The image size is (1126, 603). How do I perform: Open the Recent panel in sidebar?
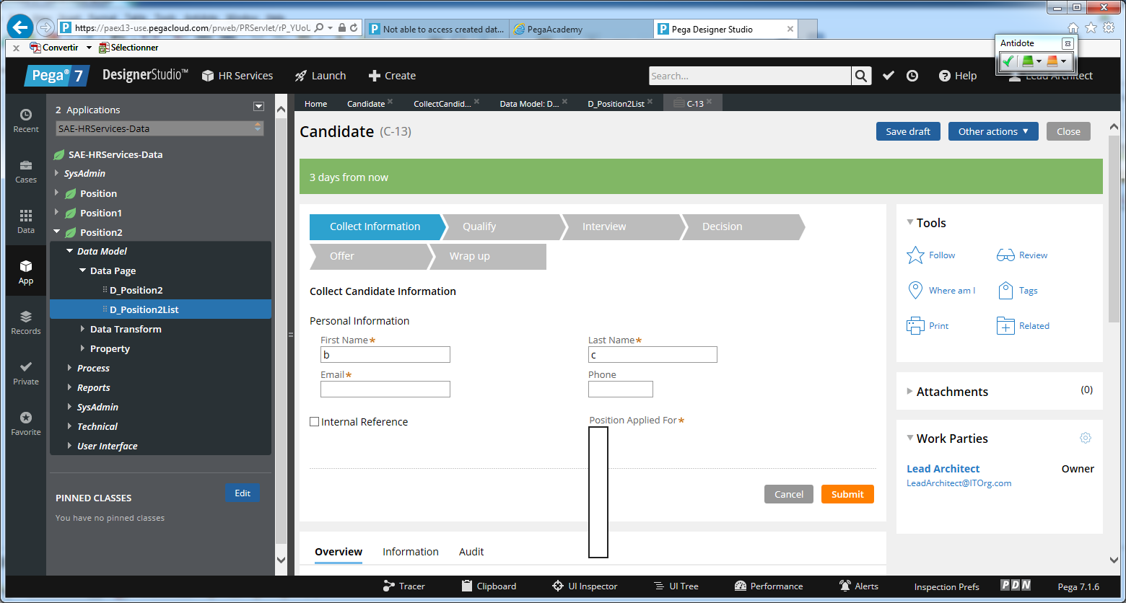pyautogui.click(x=26, y=120)
